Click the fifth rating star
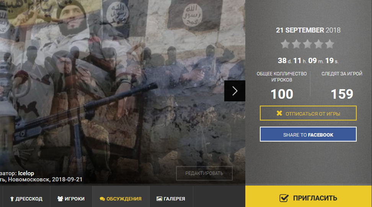The height and width of the screenshot is (207, 372). [330, 44]
